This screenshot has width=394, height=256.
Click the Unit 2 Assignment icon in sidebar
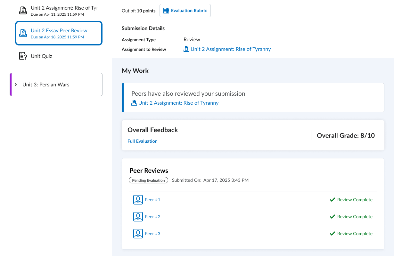point(23,10)
